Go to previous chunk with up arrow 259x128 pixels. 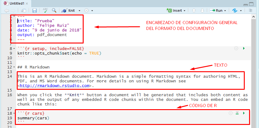[x=194, y=11]
